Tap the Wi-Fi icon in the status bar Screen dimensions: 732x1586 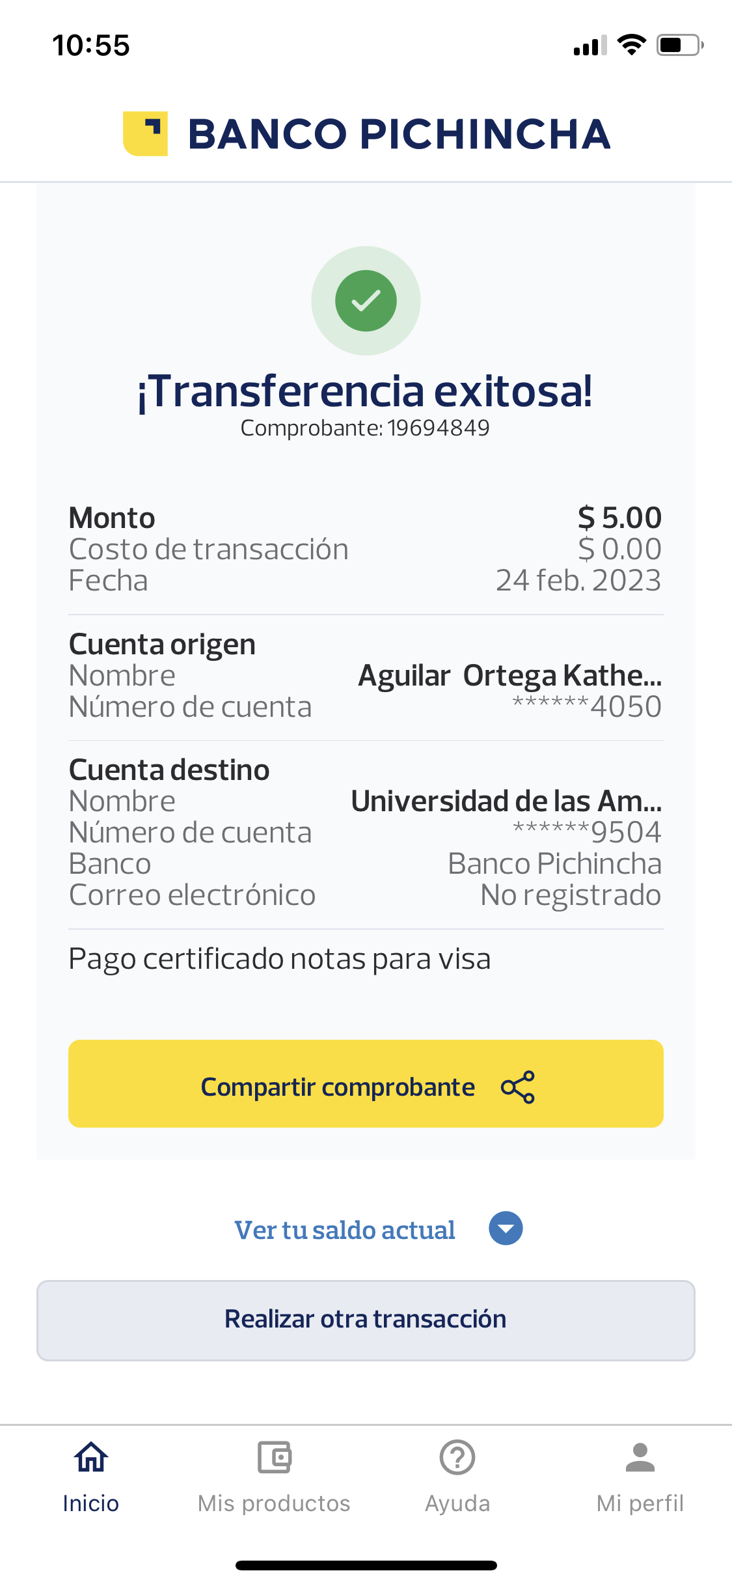click(631, 45)
